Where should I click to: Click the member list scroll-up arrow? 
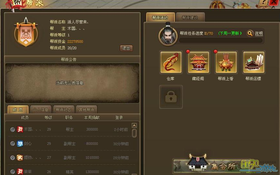(x=134, y=125)
